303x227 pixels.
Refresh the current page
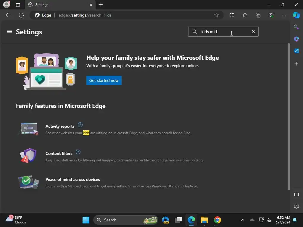click(21, 15)
